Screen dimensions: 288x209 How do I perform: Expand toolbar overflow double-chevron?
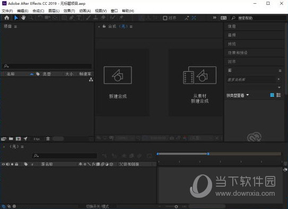214,18
